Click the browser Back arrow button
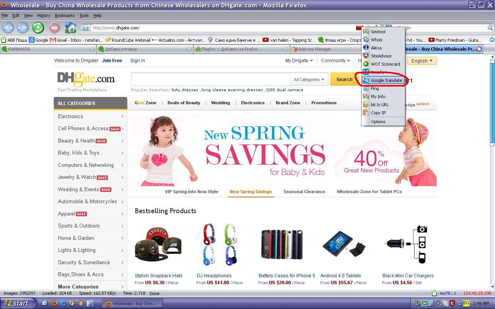Viewport: 495px width, 309px height. click(x=8, y=28)
